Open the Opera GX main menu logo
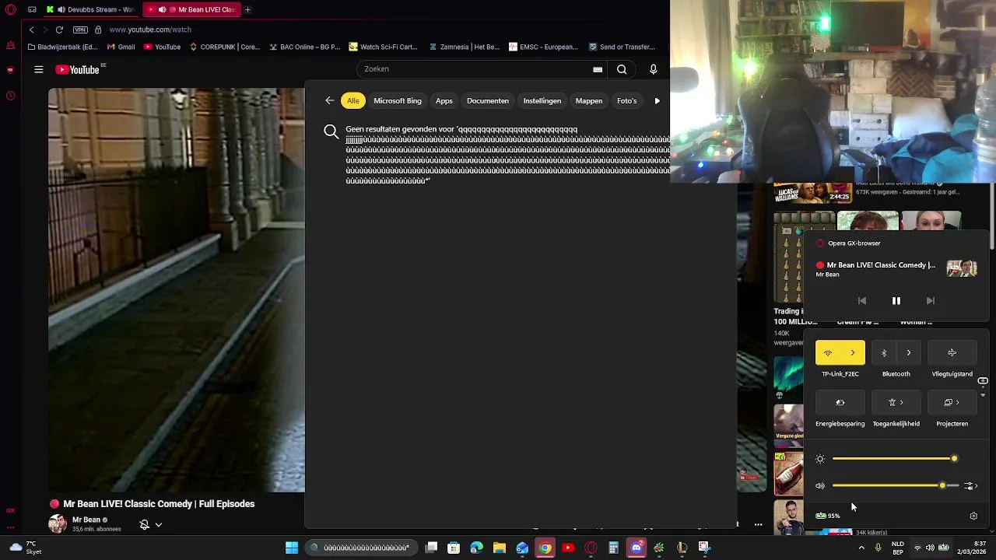This screenshot has width=996, height=560. (x=10, y=9)
